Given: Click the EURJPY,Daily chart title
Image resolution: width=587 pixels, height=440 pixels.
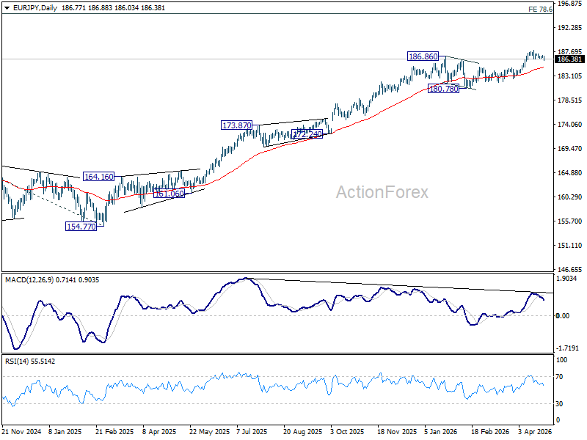Looking at the screenshot, I should coord(35,8).
